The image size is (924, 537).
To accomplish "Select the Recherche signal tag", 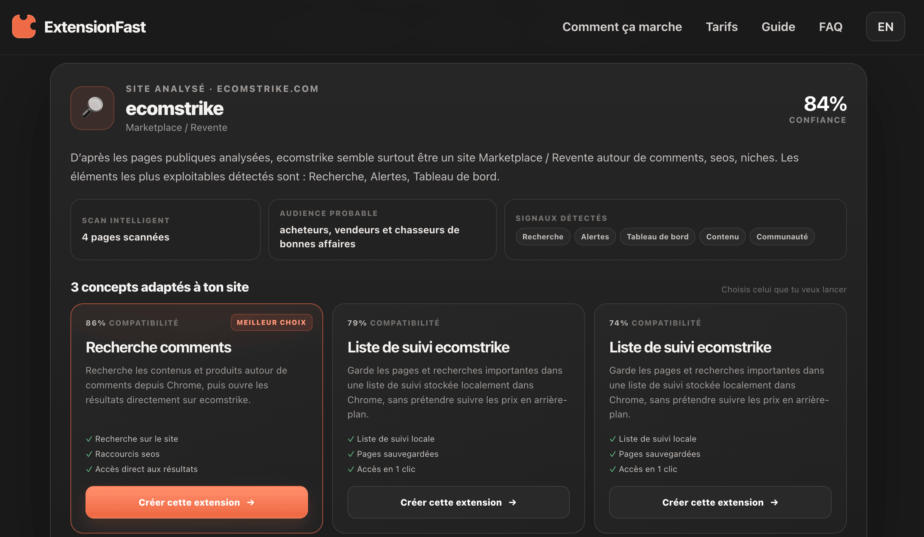I will (543, 237).
